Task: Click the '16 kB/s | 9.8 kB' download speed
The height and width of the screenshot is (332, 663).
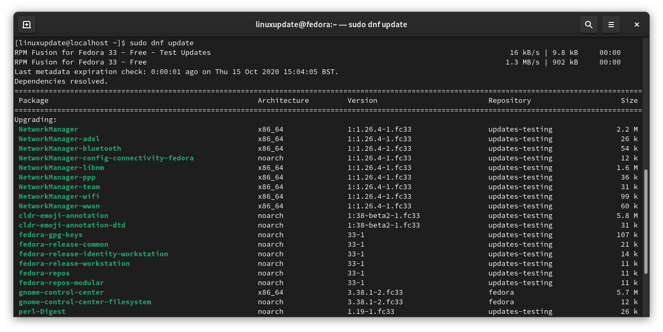Action: tap(544, 52)
